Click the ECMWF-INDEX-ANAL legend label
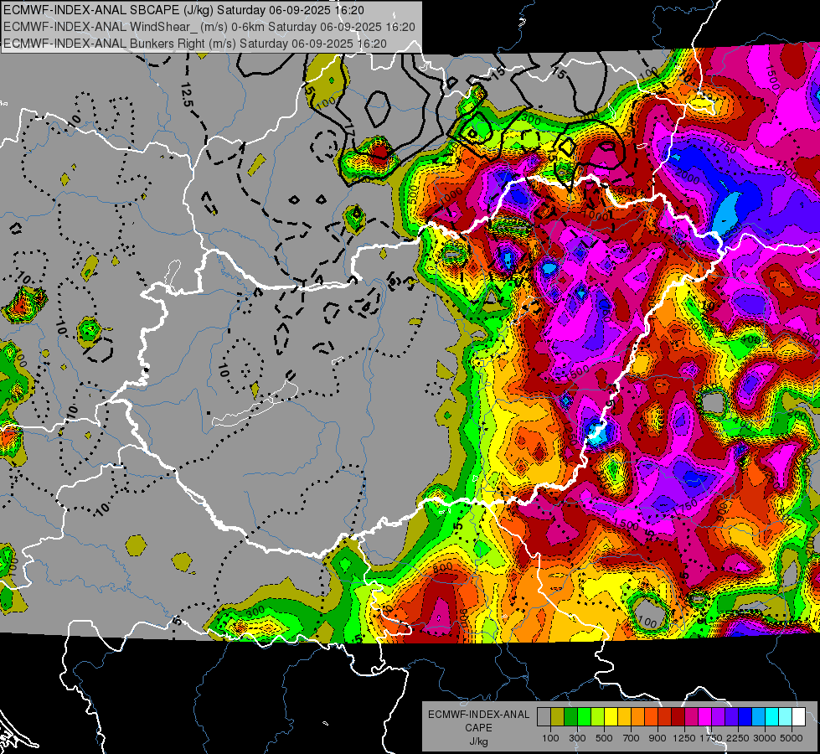The width and height of the screenshot is (820, 754). pyautogui.click(x=478, y=715)
